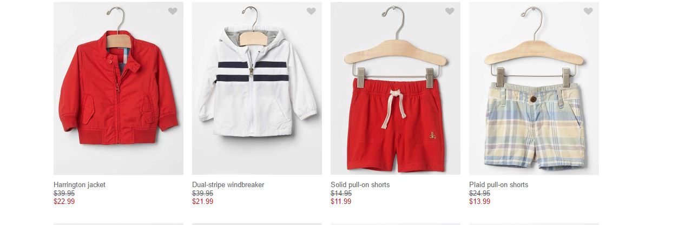Favorite the Plaid pull-on shorts heart
Viewport: 691px width, 225px height.
click(x=588, y=11)
